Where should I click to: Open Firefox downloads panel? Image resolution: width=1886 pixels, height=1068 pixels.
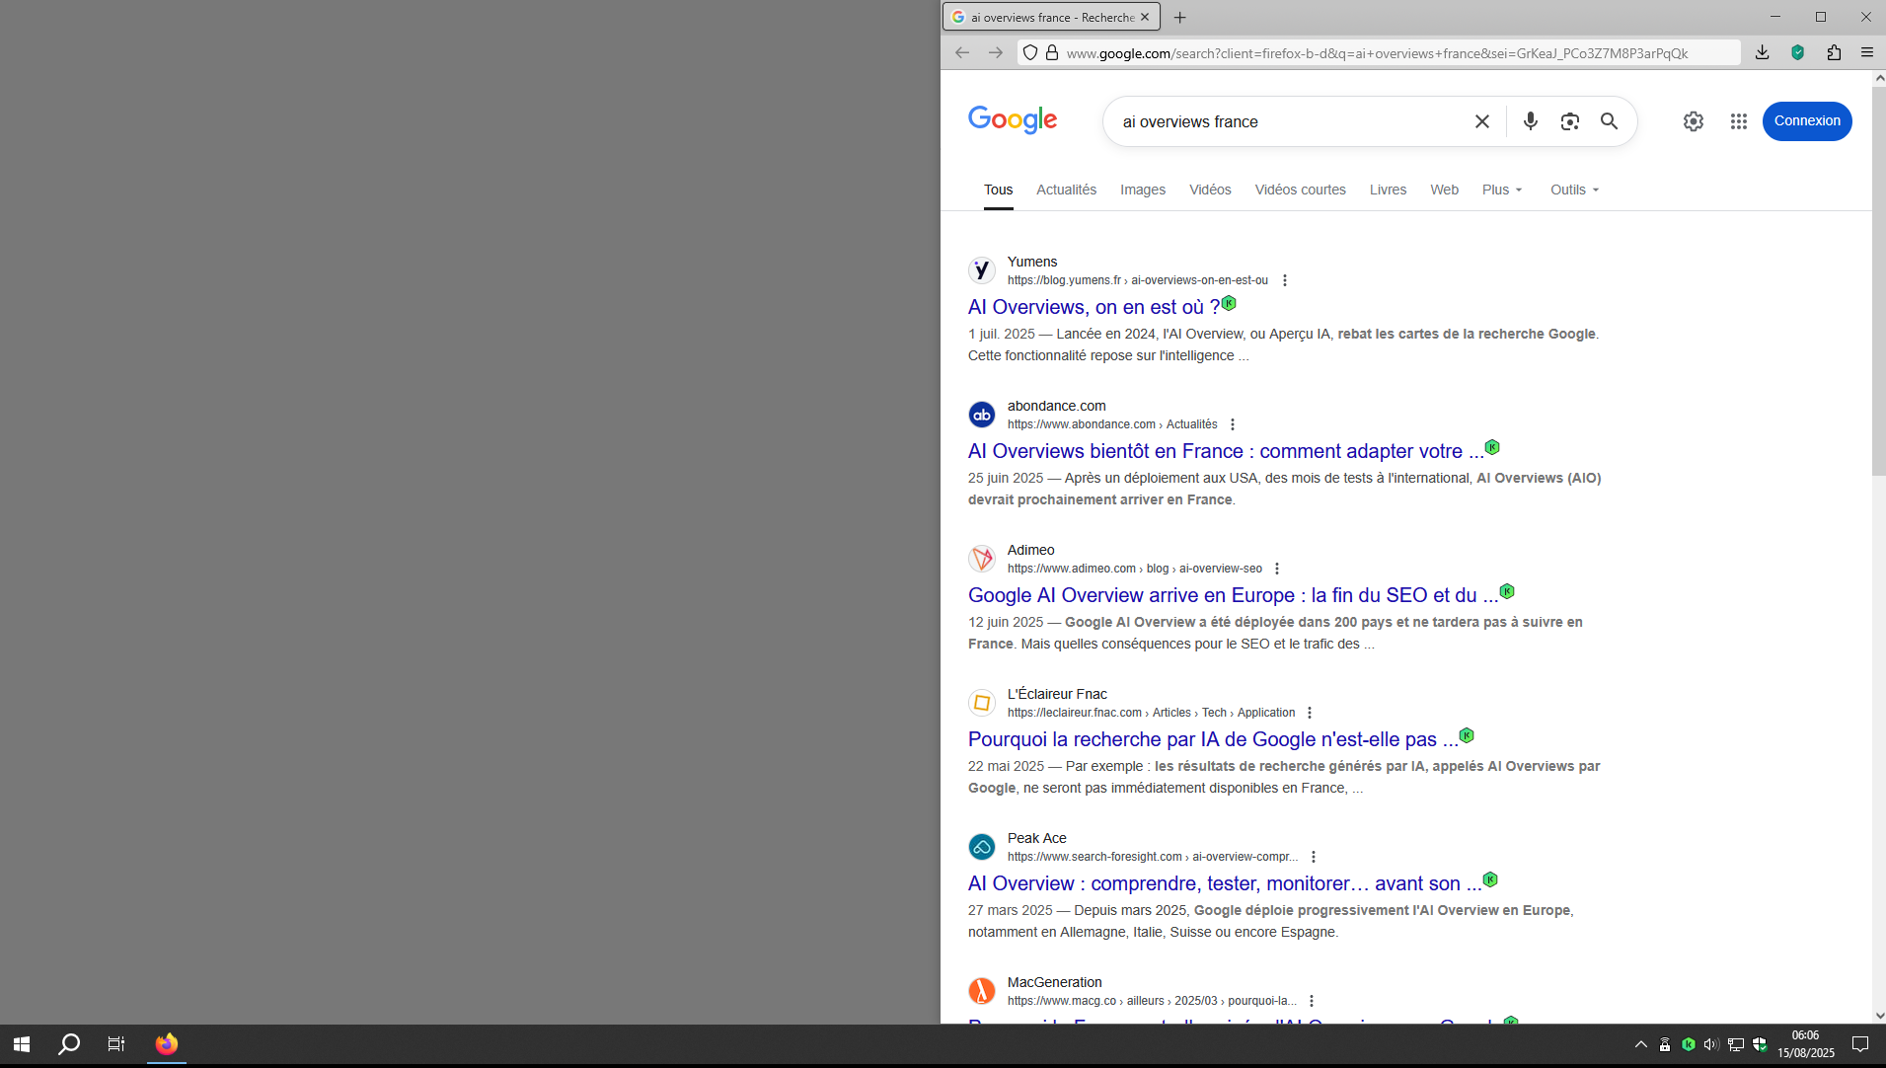pyautogui.click(x=1763, y=53)
